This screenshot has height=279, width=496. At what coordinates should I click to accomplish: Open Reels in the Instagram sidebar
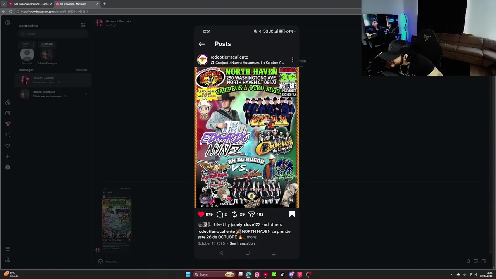[x=8, y=113]
